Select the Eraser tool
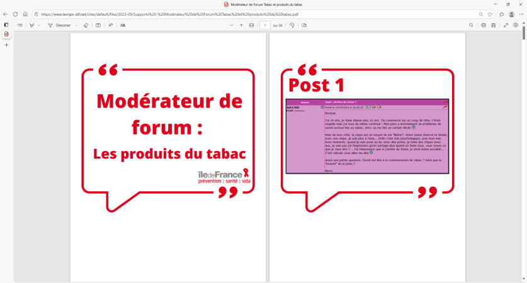The image size is (527, 283). (86, 25)
